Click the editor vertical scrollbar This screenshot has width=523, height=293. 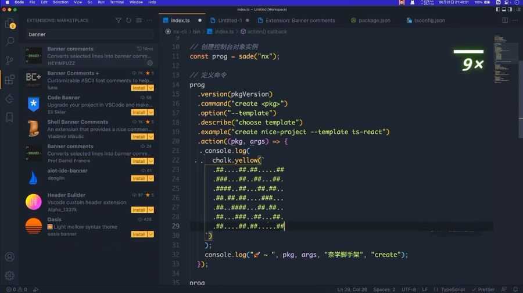point(521,99)
